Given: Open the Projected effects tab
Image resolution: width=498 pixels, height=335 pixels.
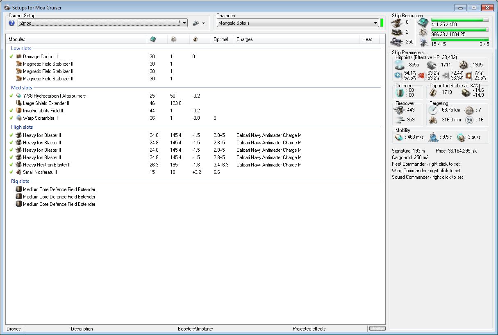Looking at the screenshot, I should [x=309, y=329].
